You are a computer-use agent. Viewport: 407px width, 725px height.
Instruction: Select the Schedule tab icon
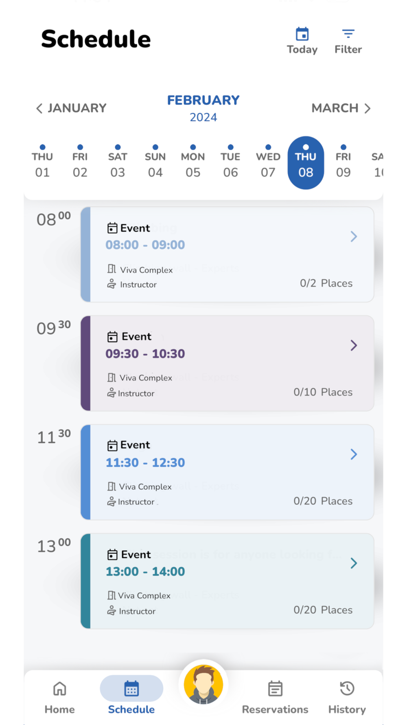[131, 690]
